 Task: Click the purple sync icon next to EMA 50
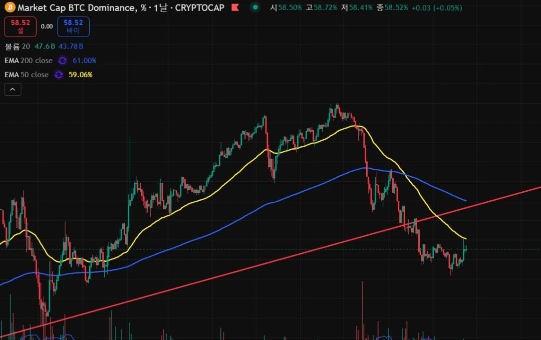click(59, 75)
